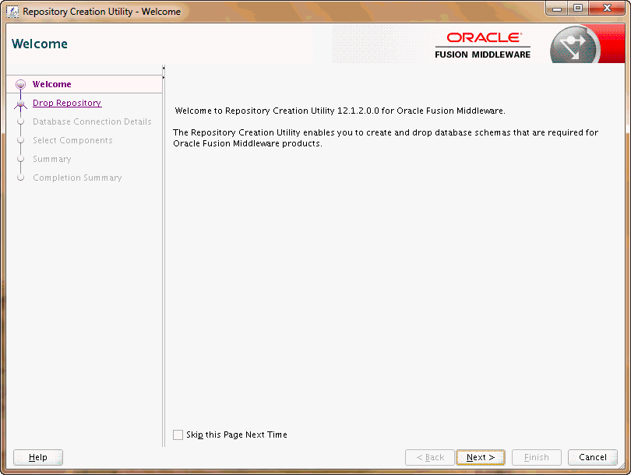Expand the navigation pane using right splitter arrow

[164, 77]
